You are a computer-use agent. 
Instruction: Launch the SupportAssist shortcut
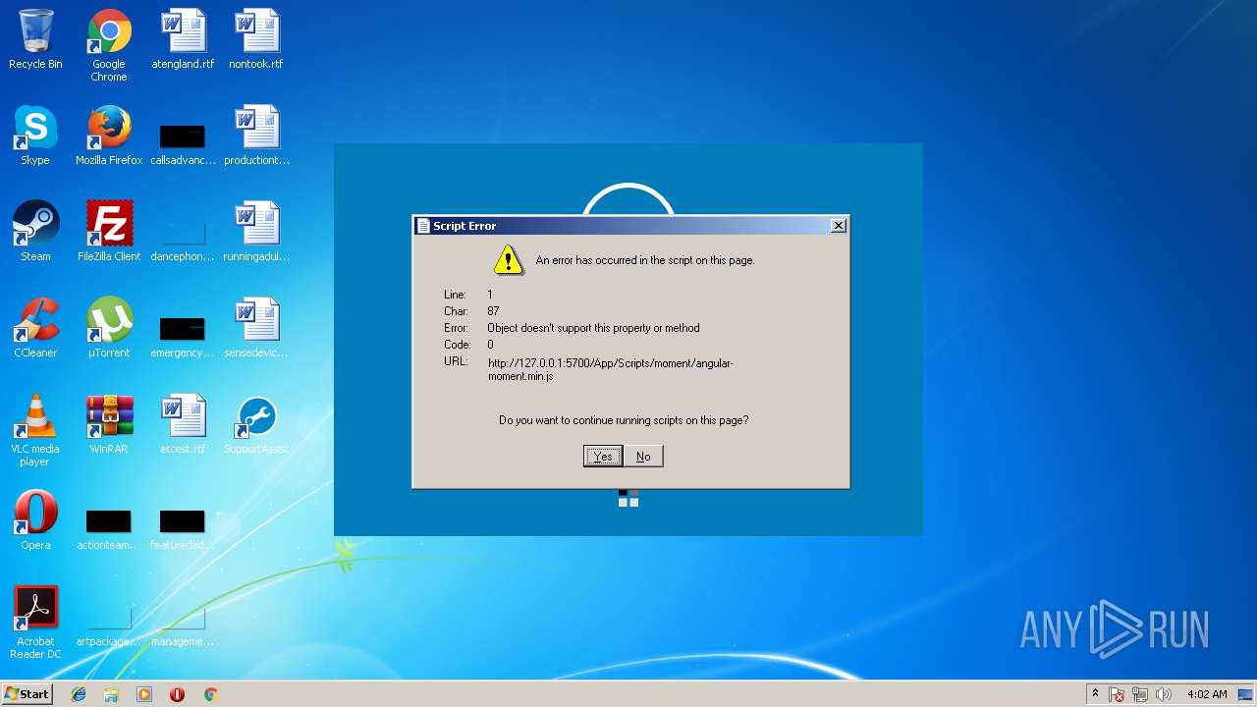click(256, 424)
